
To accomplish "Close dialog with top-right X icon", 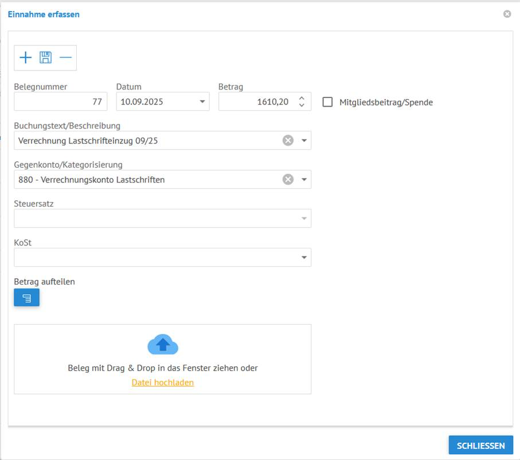I will 507,14.
